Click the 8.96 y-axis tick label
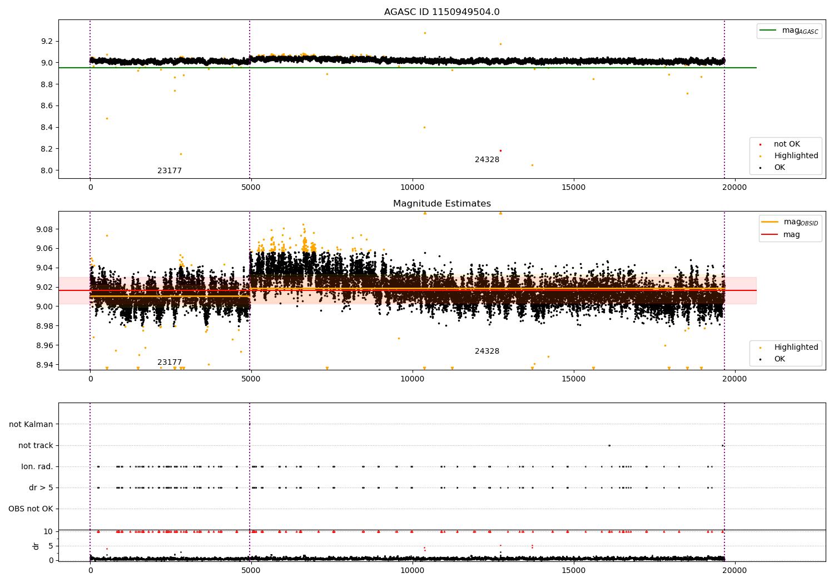834x583 pixels. coord(45,345)
